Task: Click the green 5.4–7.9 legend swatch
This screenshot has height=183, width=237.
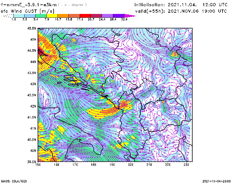Action: tap(41, 16)
